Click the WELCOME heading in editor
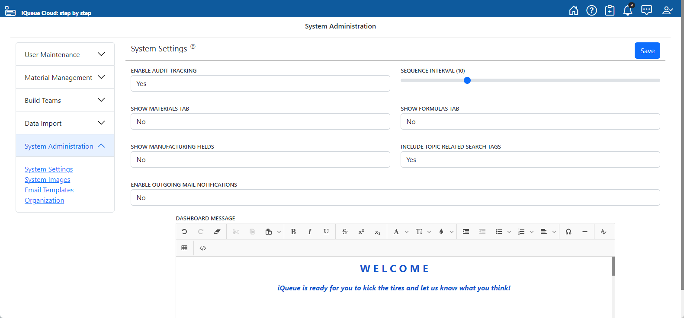The width and height of the screenshot is (684, 318). 395,269
